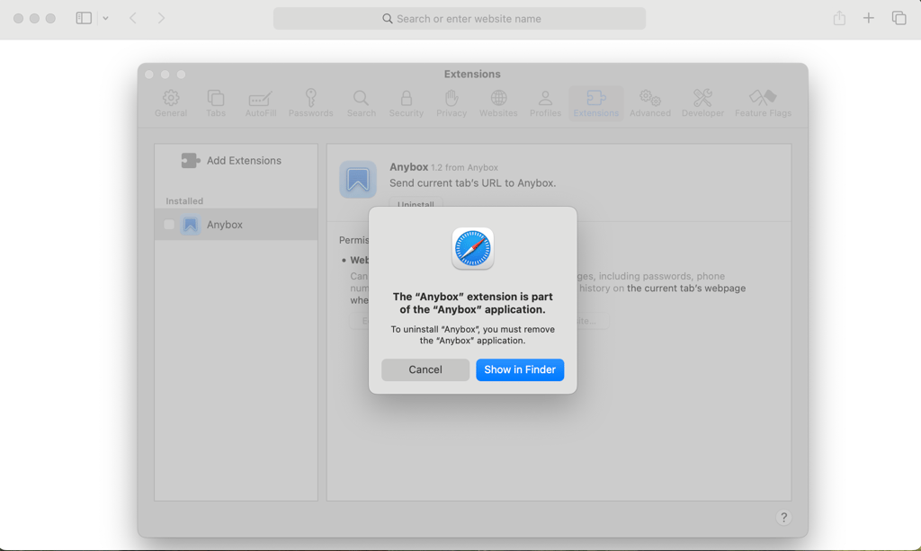Open the Security settings tab
Image resolution: width=921 pixels, height=551 pixels.
coord(406,103)
